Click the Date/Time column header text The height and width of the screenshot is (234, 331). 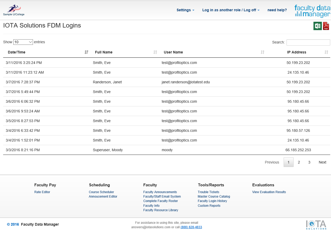(x=16, y=52)
